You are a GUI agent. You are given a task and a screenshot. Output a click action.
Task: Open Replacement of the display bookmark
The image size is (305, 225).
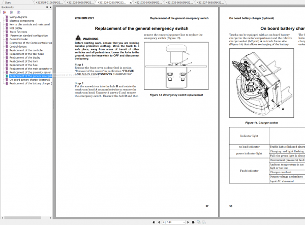(x=25, y=58)
